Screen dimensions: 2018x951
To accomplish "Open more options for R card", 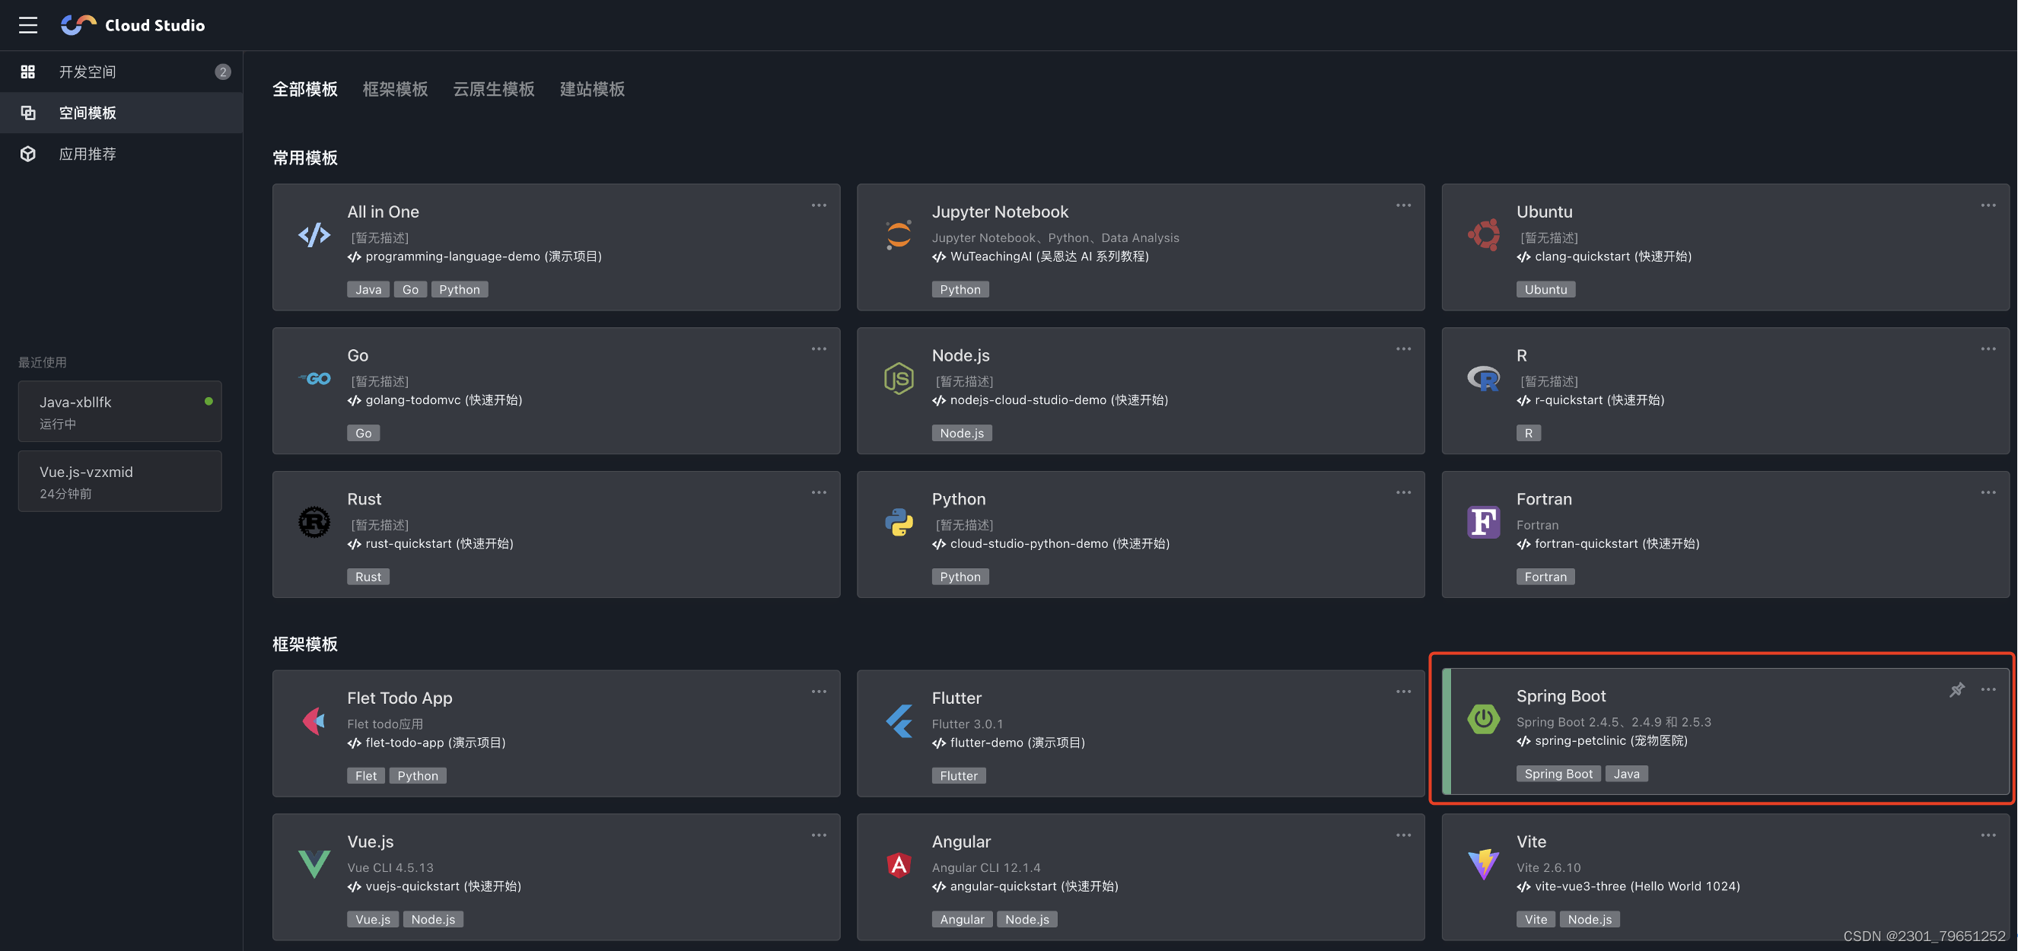I will tap(1988, 348).
